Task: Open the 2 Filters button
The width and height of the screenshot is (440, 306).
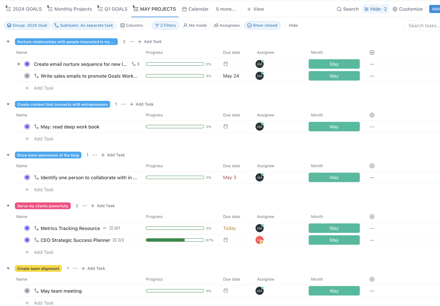Action: [165, 25]
